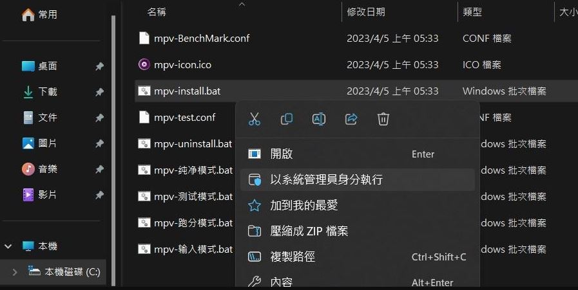Screen dimensions: 578x290
Task: Choose 開啟 in the context menu
Action: (x=358, y=154)
